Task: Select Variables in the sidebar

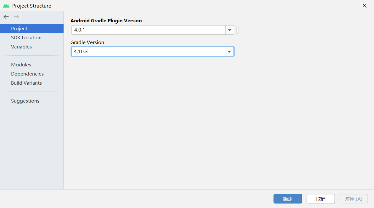Action: coord(21,47)
